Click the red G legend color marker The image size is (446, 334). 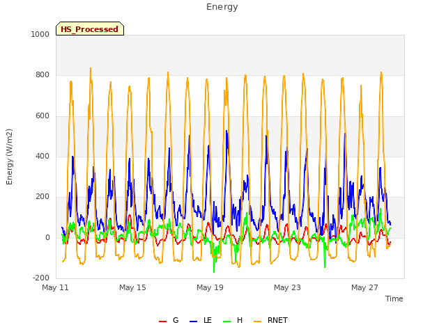point(162,321)
